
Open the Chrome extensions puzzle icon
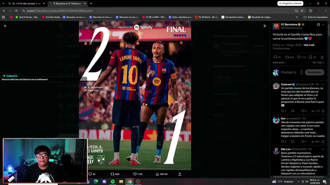coord(311,11)
